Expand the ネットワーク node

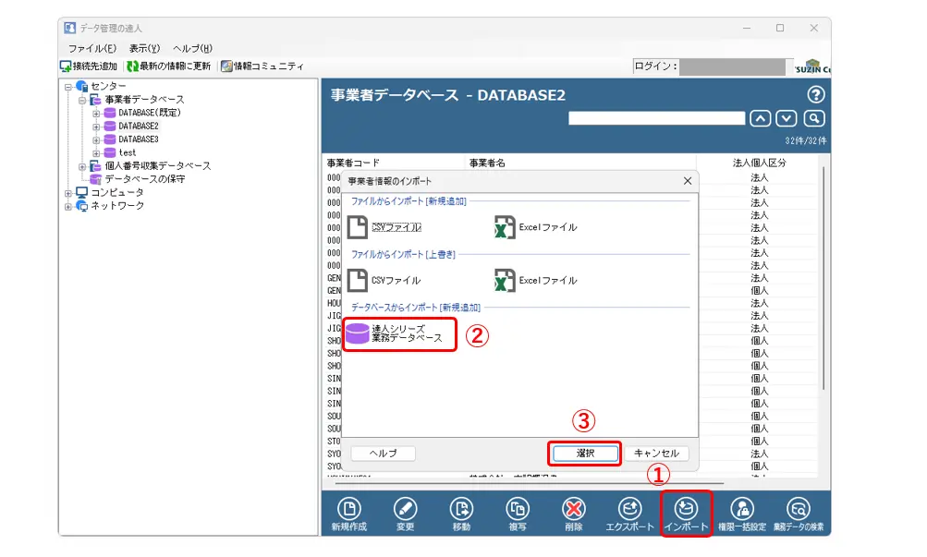[68, 206]
